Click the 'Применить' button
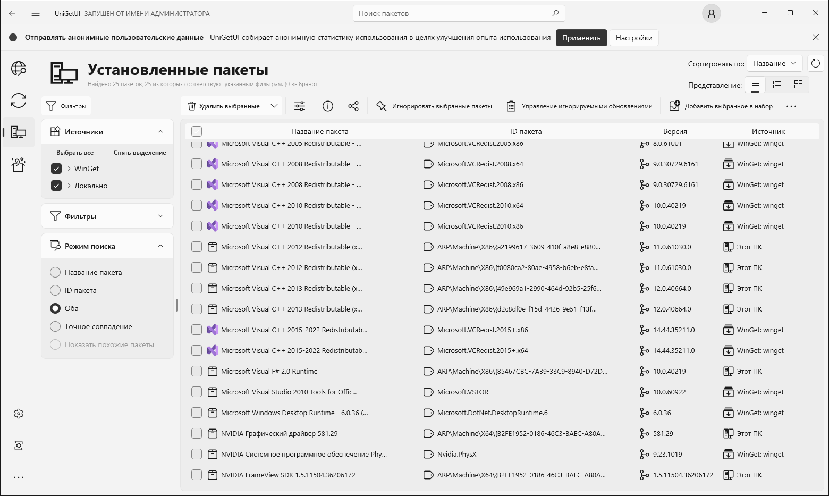Screen dimensions: 829x496 point(581,38)
